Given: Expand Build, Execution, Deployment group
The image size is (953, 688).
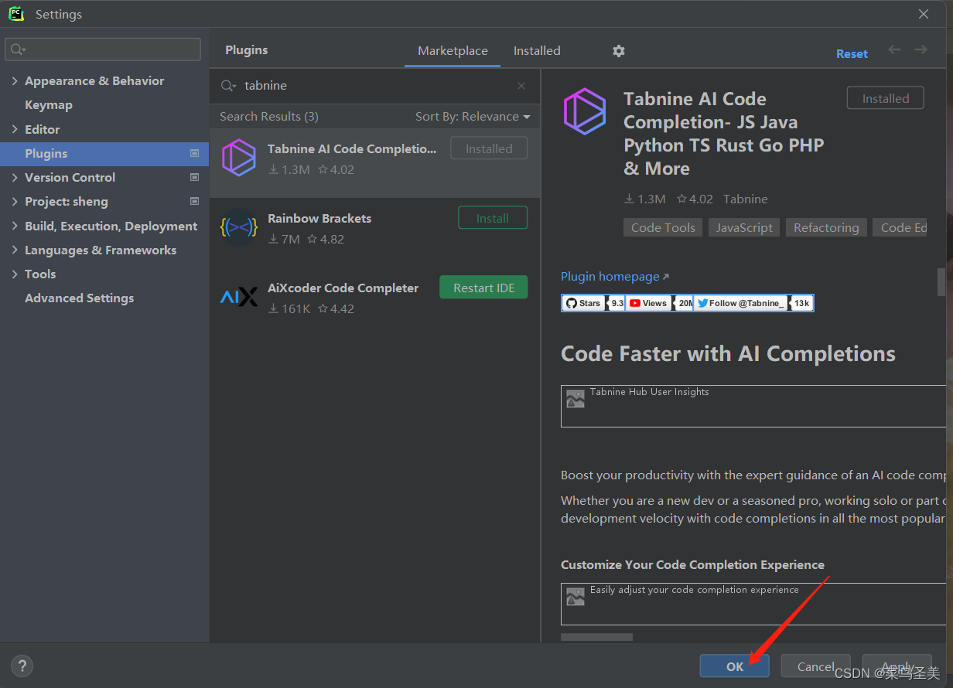Looking at the screenshot, I should click(x=15, y=226).
